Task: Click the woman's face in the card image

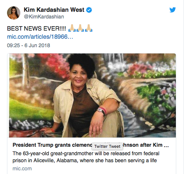Action: click(79, 76)
